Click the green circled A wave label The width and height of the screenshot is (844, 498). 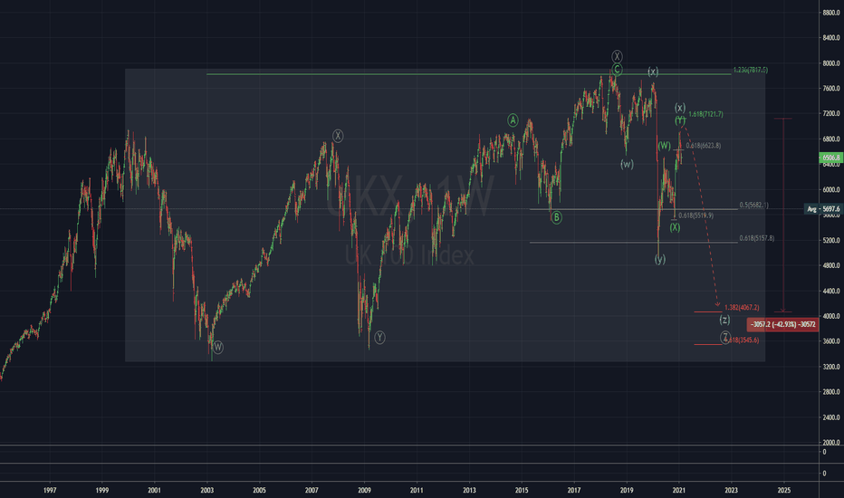click(513, 120)
